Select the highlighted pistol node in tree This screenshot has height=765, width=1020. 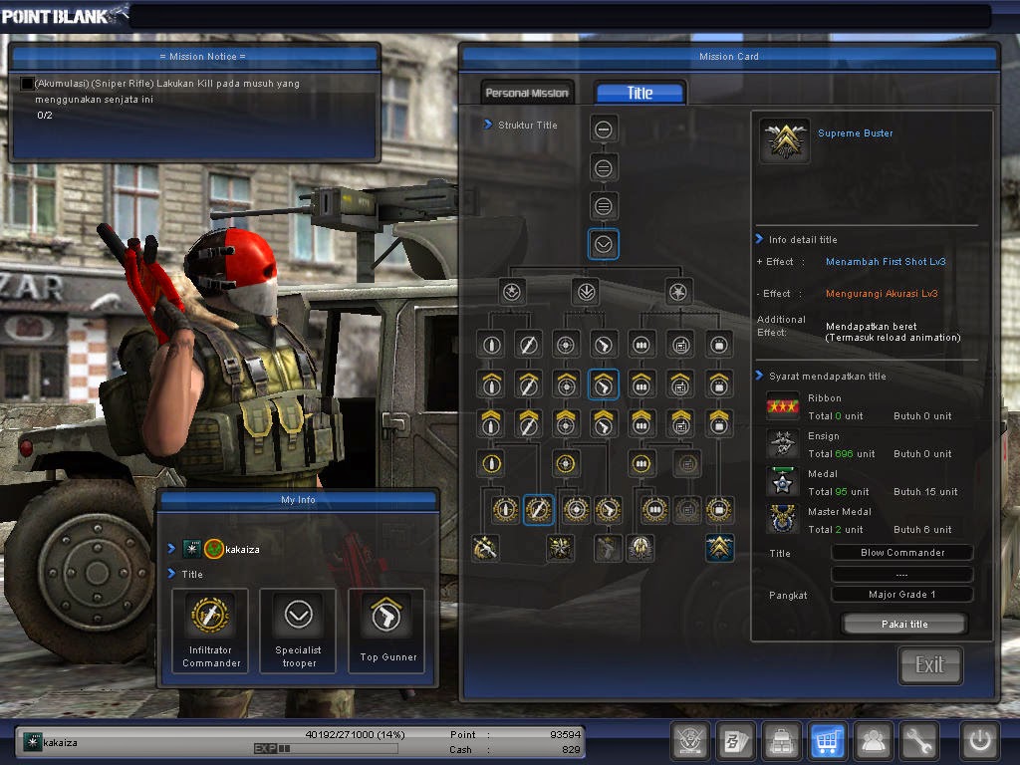(604, 383)
